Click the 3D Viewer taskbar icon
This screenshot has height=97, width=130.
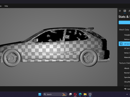(90, 94)
